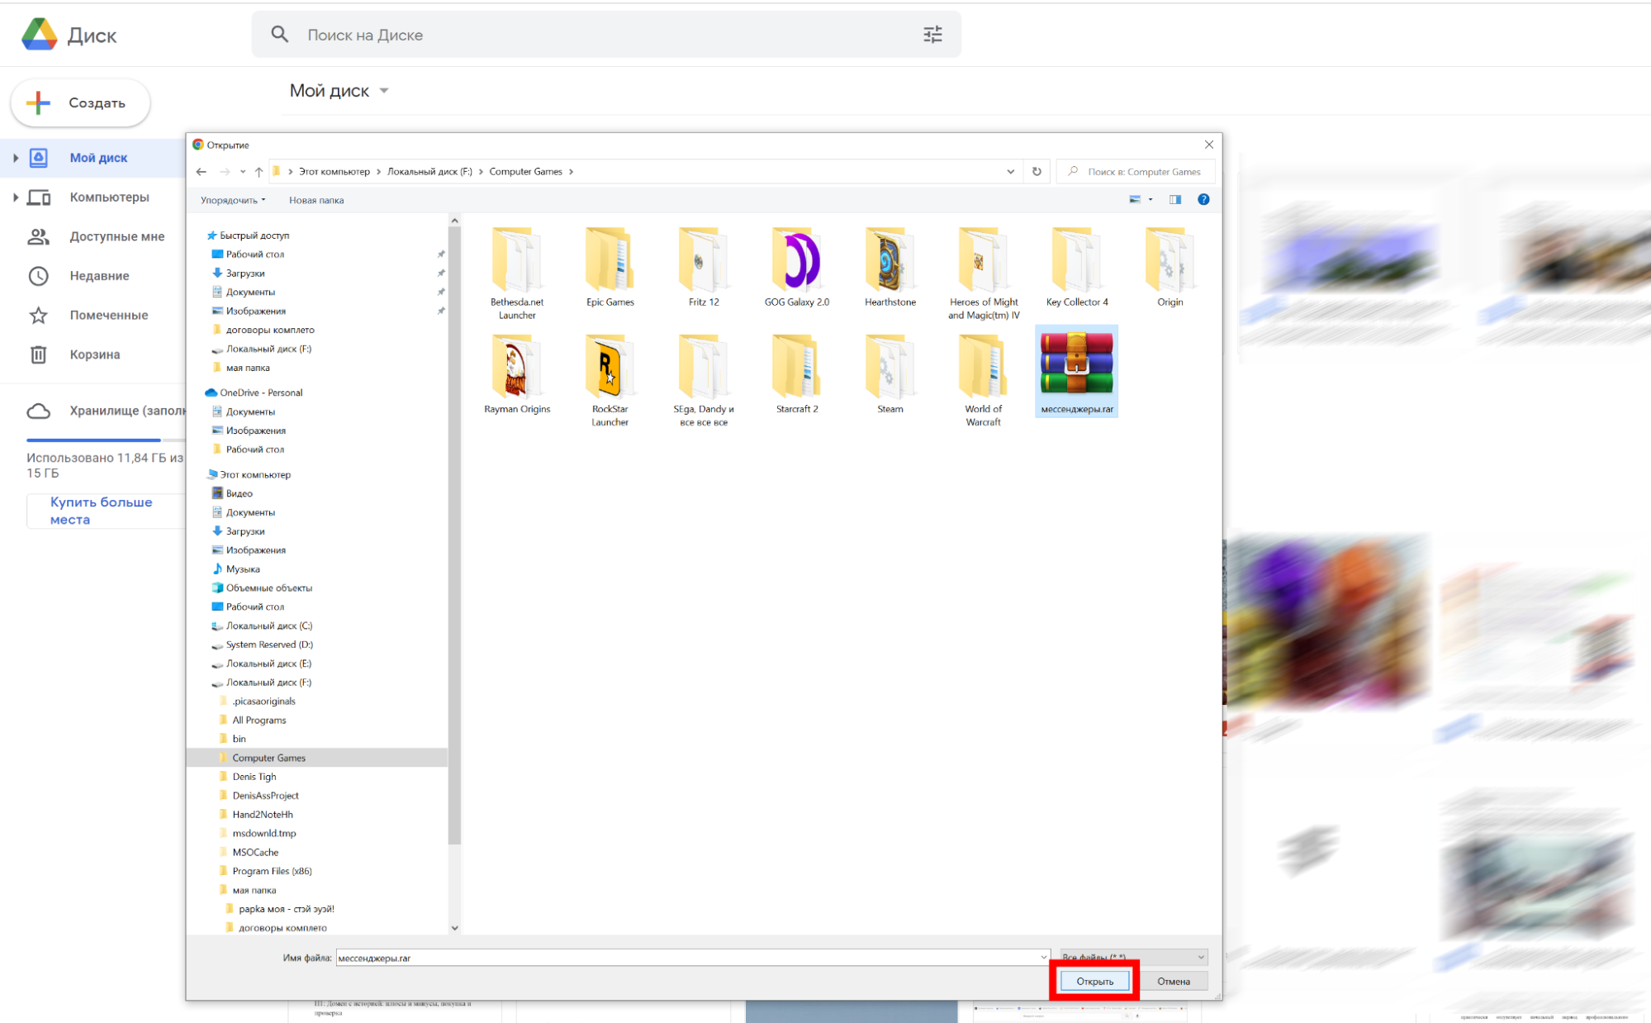Click Купить больше места link
This screenshot has height=1023, width=1651.
pos(101,511)
